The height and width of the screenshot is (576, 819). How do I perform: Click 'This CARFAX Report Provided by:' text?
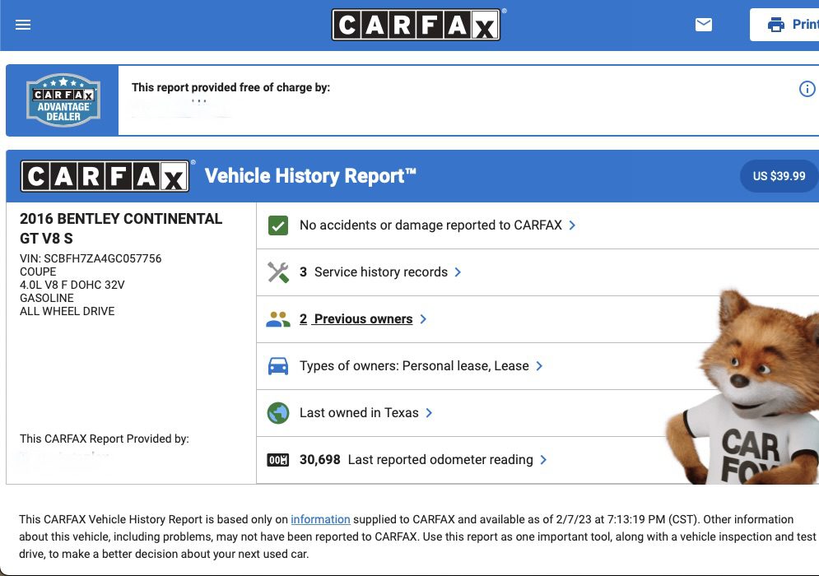(104, 439)
